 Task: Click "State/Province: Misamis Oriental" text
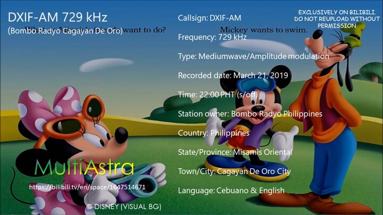click(x=235, y=152)
